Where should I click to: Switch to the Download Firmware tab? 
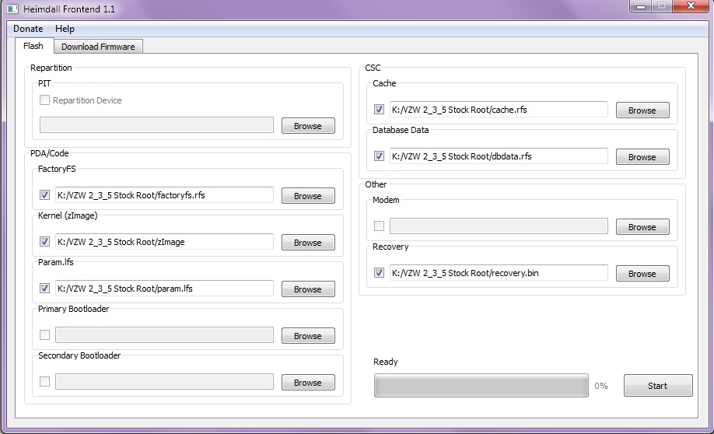[x=98, y=47]
